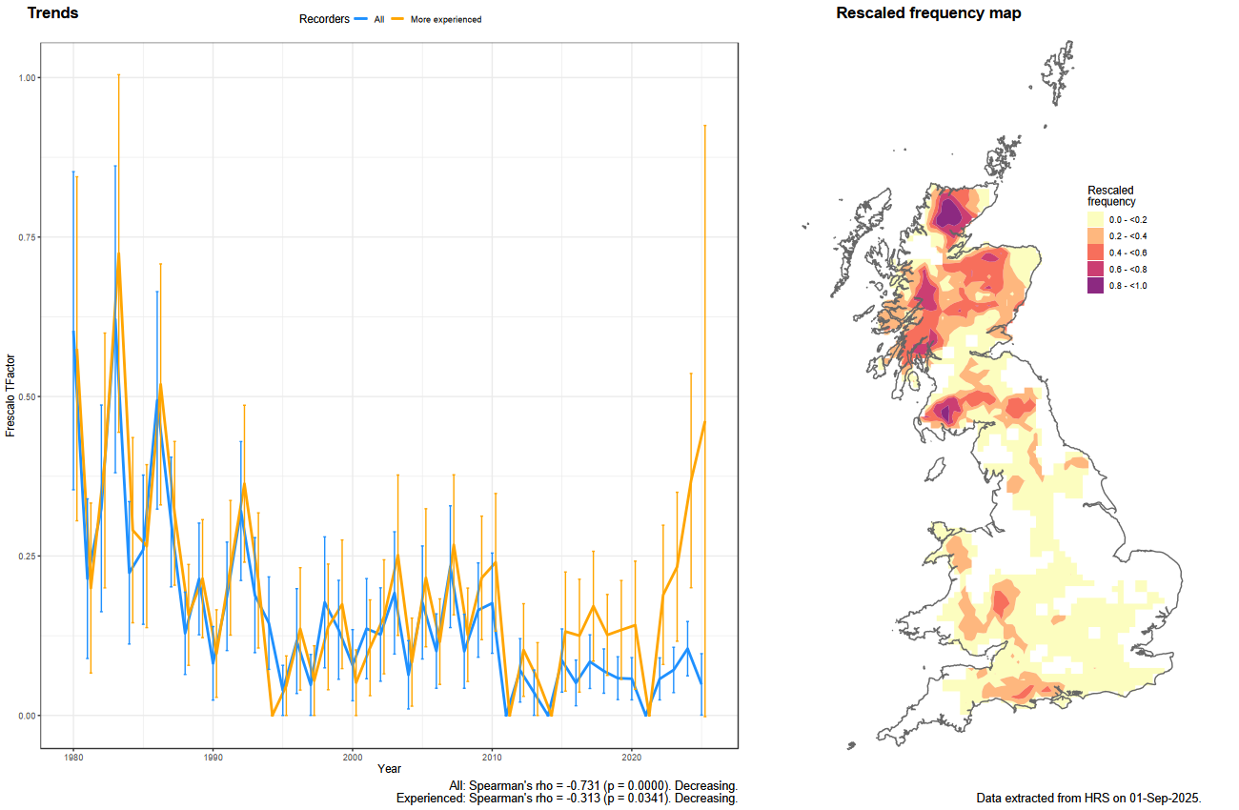
Task: Click the 'Frescalo TFactor' y-axis label
Action: pyautogui.click(x=10, y=394)
